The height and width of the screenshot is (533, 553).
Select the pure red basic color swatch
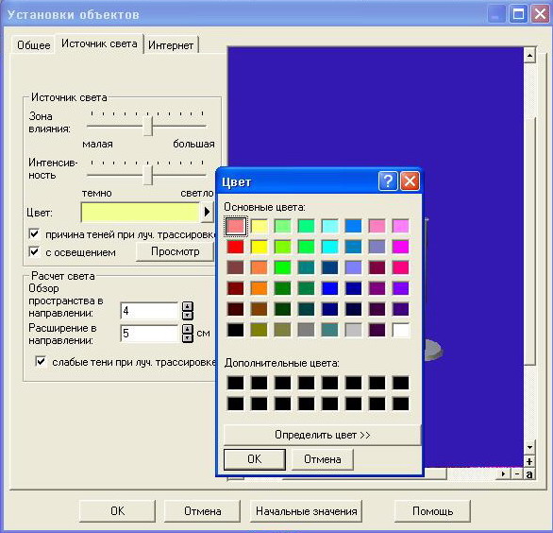click(235, 247)
